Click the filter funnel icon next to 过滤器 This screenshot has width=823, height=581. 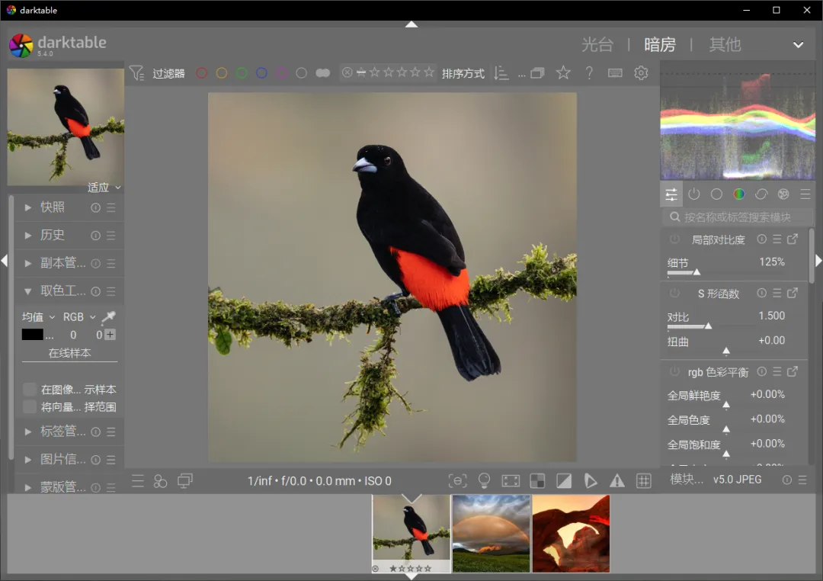coord(136,73)
